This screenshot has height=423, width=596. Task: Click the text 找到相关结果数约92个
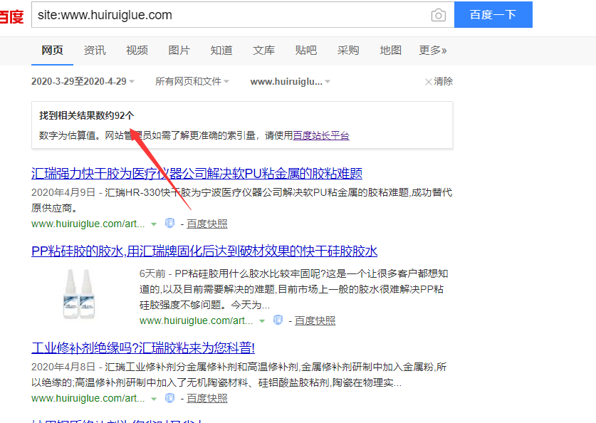click(87, 115)
